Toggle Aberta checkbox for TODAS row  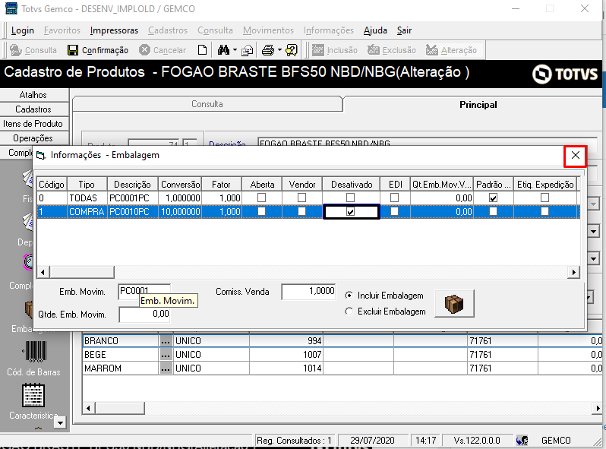tap(262, 198)
